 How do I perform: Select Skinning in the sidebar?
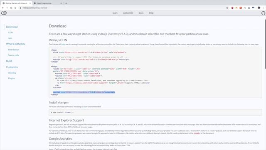pyautogui.click(x=12, y=73)
